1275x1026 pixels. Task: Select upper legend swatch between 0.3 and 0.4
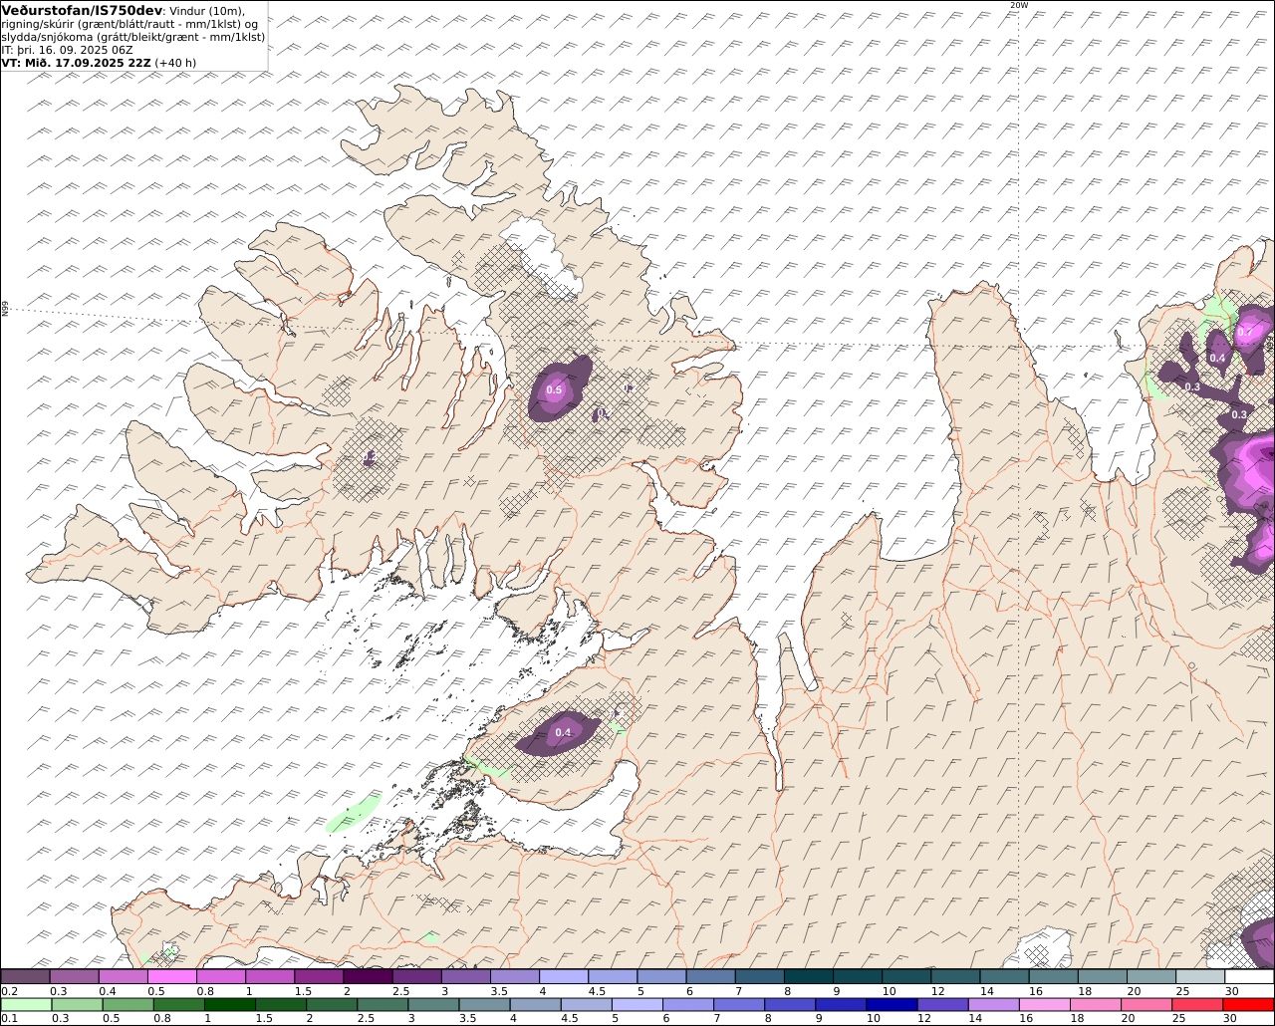tap(74, 977)
